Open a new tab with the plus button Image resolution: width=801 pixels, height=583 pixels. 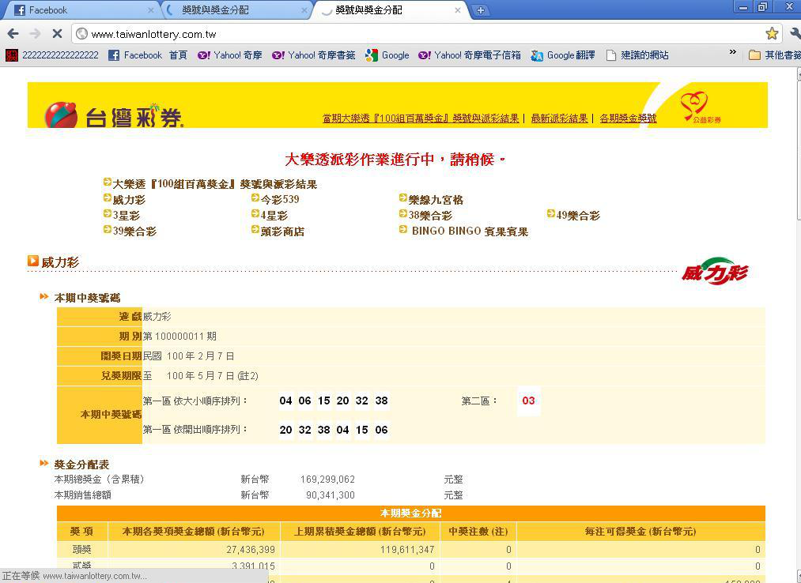coord(480,10)
